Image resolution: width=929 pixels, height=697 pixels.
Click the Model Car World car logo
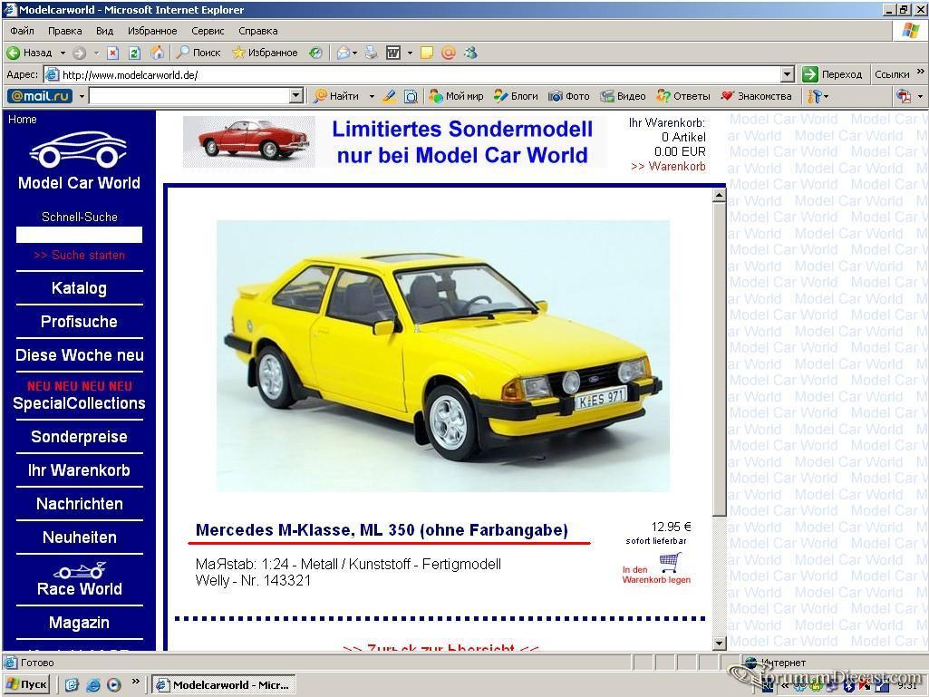click(78, 149)
